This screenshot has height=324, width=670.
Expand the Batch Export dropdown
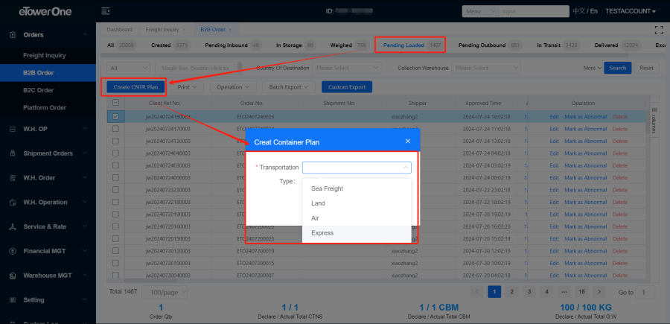(290, 87)
